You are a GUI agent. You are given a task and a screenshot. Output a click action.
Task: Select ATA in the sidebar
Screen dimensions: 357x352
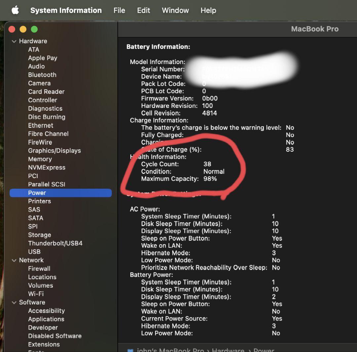pyautogui.click(x=34, y=50)
